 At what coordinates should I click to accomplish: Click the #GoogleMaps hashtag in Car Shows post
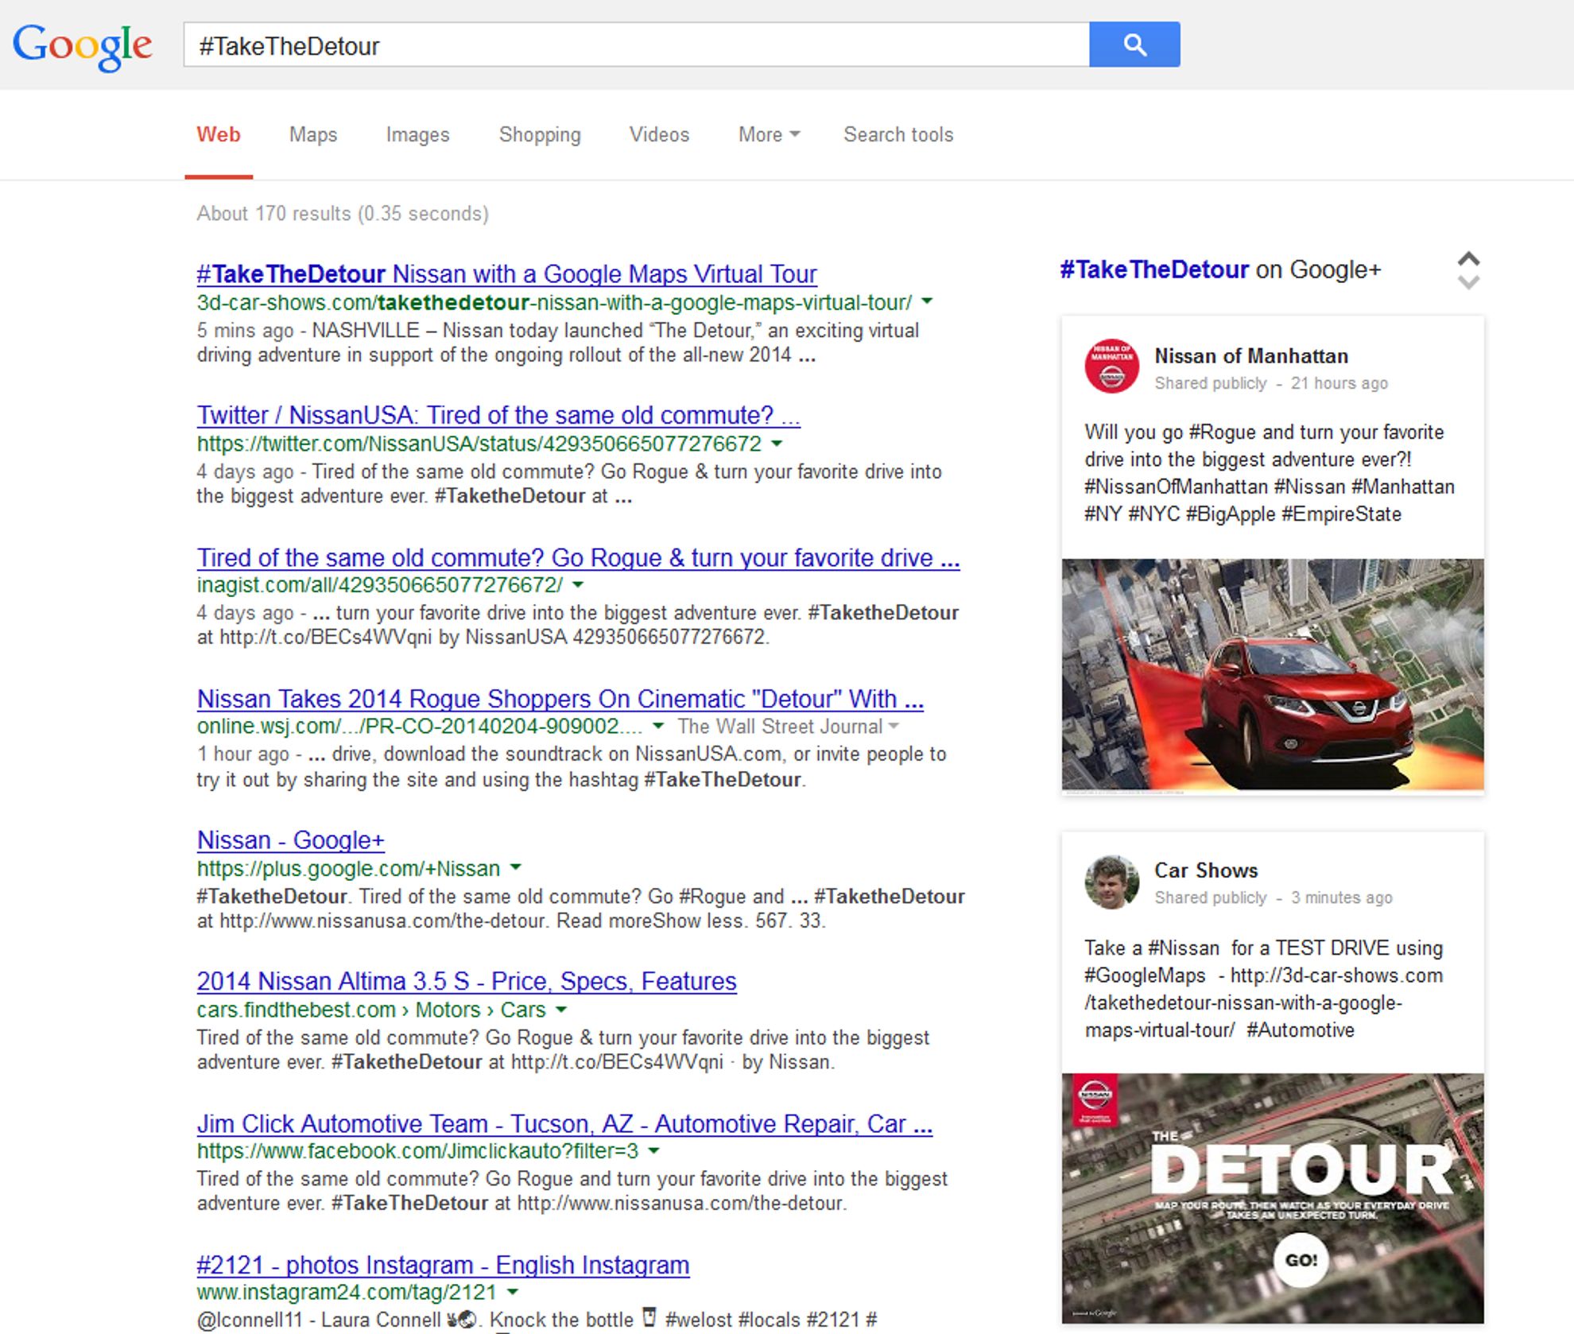tap(1145, 975)
